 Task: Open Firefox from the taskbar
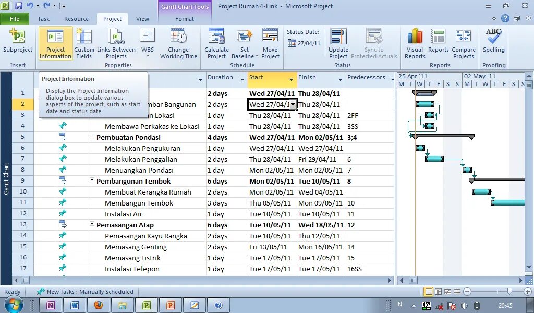pos(99,305)
